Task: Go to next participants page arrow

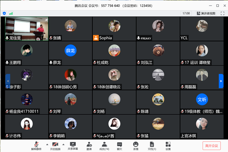Action: (221, 81)
